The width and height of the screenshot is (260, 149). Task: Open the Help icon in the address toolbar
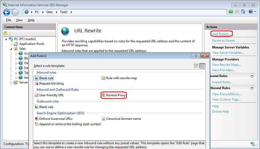point(250,12)
